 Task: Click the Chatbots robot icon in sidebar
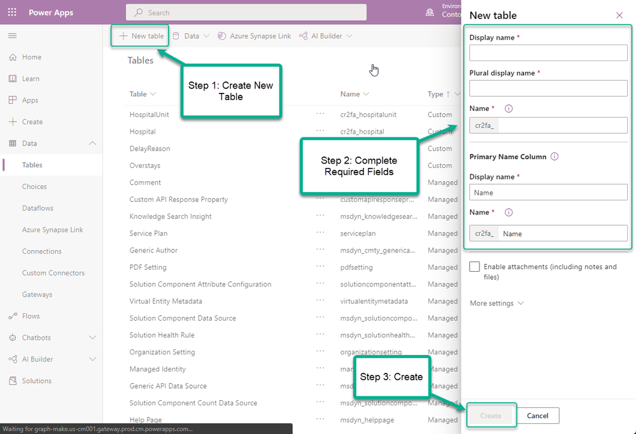pyautogui.click(x=13, y=337)
